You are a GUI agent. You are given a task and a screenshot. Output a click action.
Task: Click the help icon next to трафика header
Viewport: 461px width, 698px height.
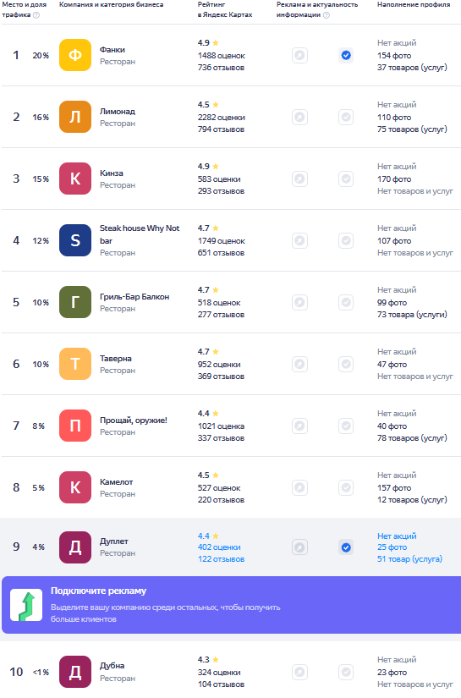pyautogui.click(x=36, y=15)
